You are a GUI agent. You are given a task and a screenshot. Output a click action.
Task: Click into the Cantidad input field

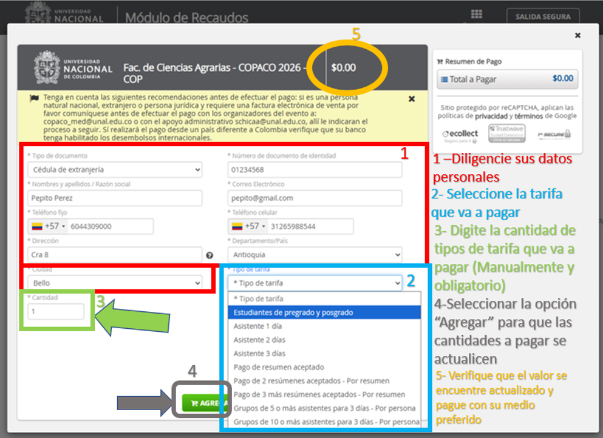tap(56, 311)
